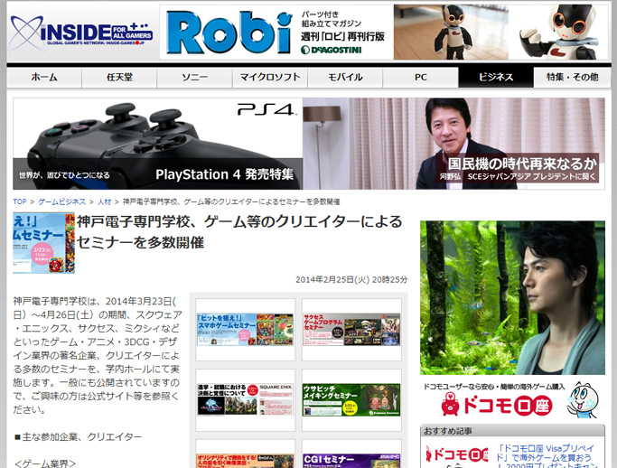617x468 pixels.
Task: Click the article thumbnail beside the headline
Action: [x=43, y=243]
